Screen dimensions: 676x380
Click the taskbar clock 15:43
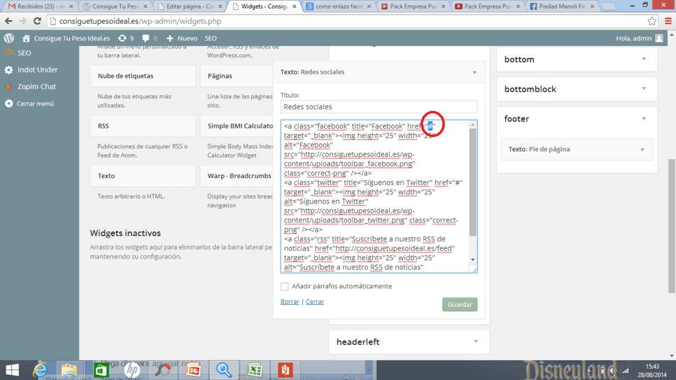pos(652,366)
